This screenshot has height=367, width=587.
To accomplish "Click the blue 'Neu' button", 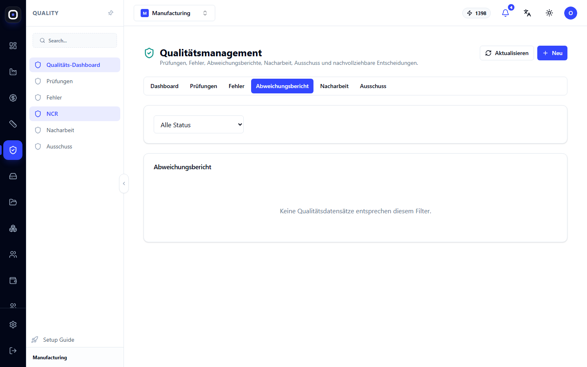I will point(552,53).
